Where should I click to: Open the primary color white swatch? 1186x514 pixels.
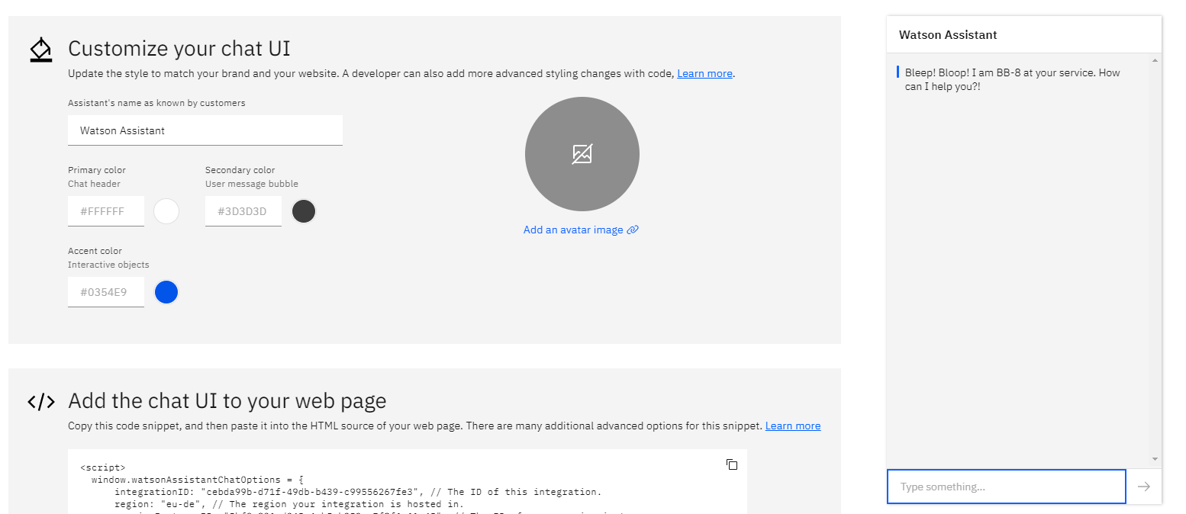(x=166, y=211)
